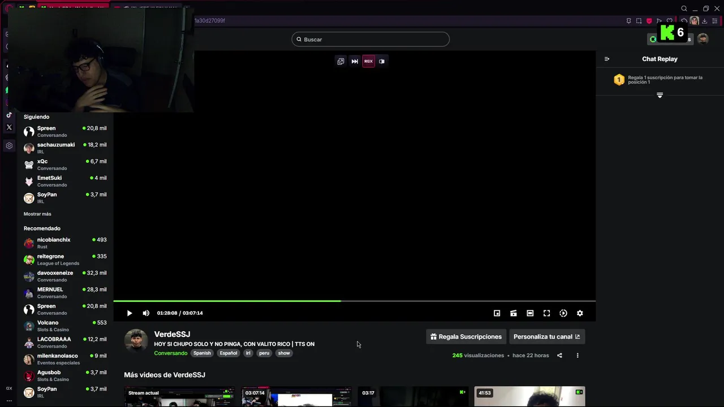Collapse the Chat Replay panel
This screenshot has height=407, width=724.
[607, 59]
